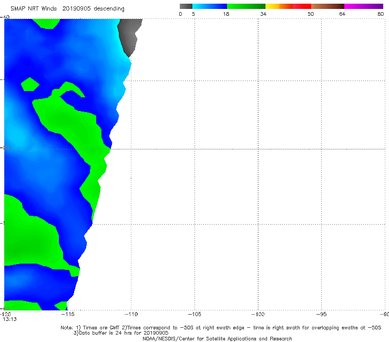Click the colorbar label 18
Screen dimensions: 389x342
226,14
